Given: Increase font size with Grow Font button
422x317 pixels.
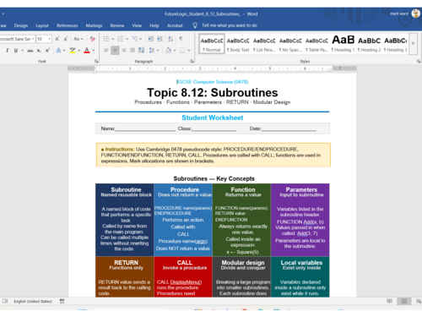Looking at the screenshot, I should pyautogui.click(x=57, y=39).
